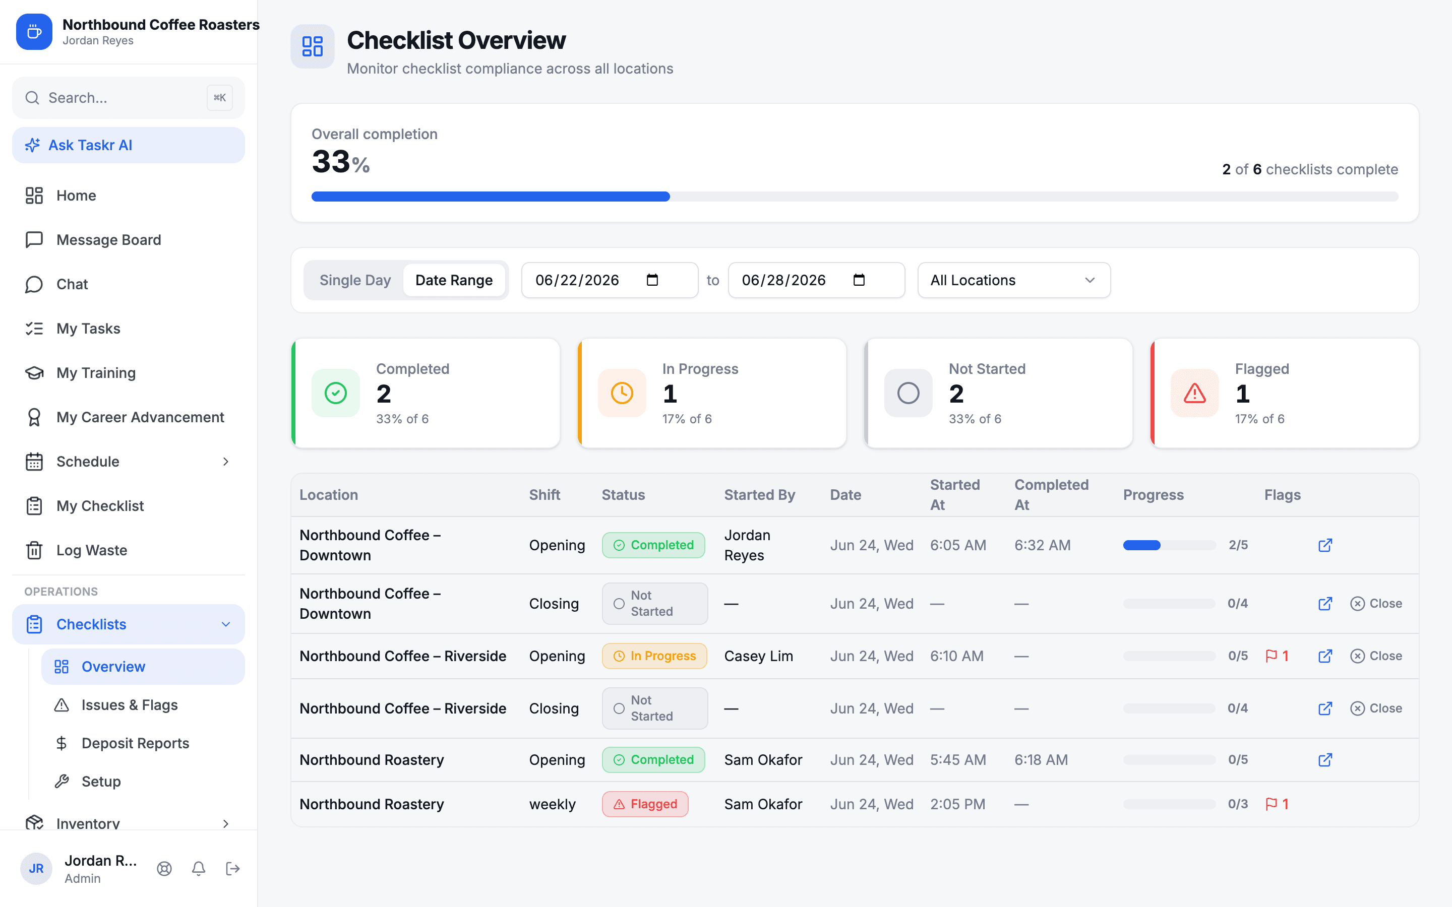This screenshot has height=907, width=1452.
Task: Click the Not Started circle icon
Action: point(909,393)
